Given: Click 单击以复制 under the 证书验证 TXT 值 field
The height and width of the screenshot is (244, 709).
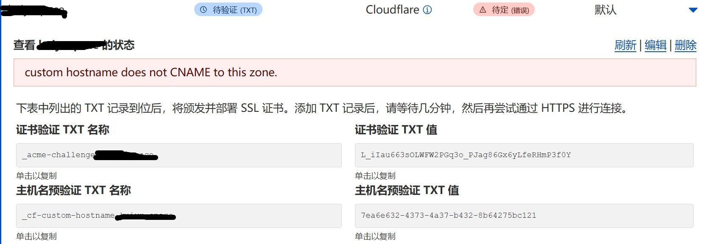Looking at the screenshot, I should point(375,176).
